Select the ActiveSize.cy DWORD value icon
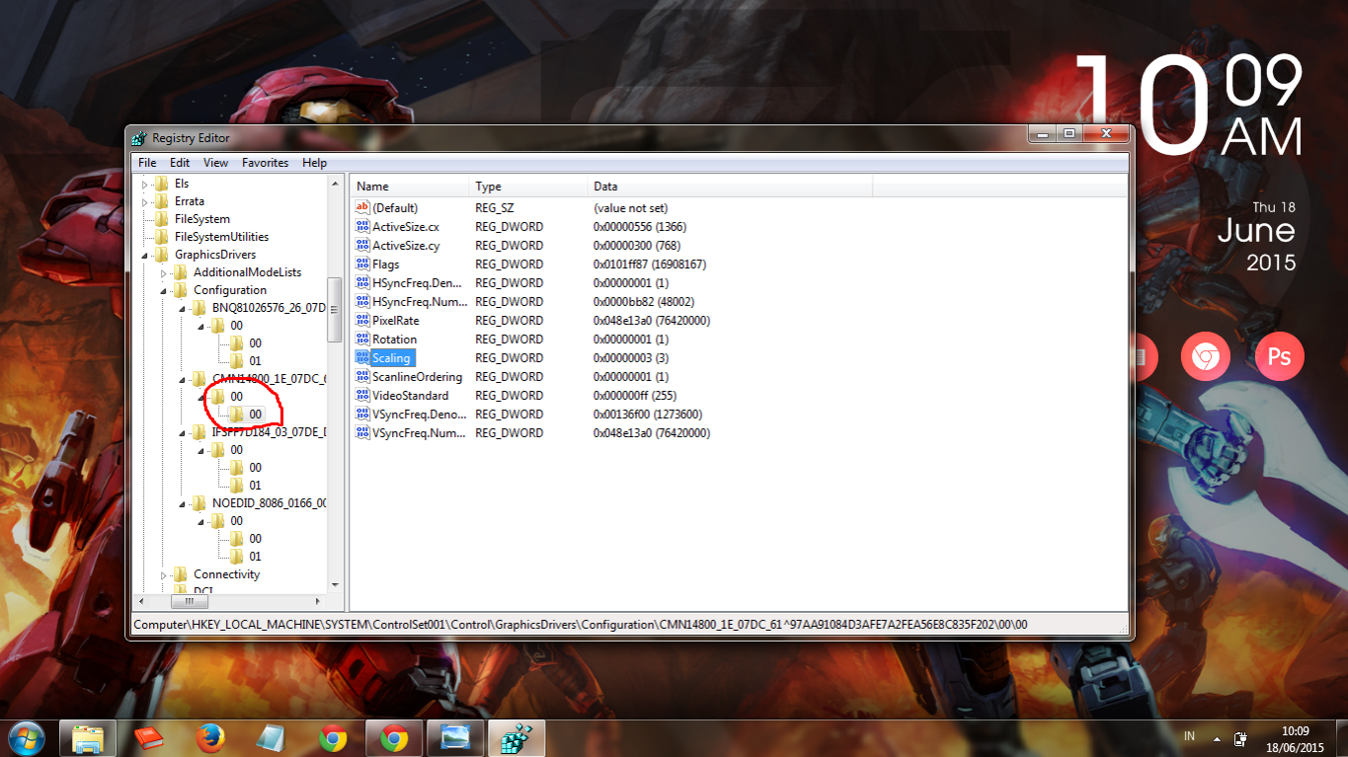Screen dimensions: 1348x757 coord(361,246)
